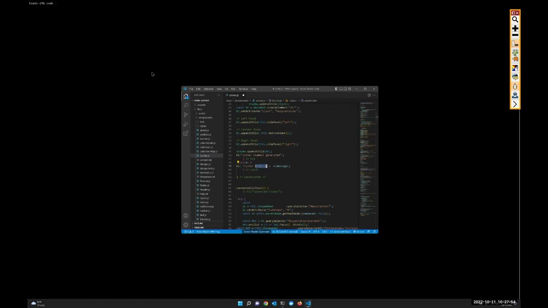
Task: Click the turtle speed icon in floating toolbar
Action: click(x=515, y=59)
